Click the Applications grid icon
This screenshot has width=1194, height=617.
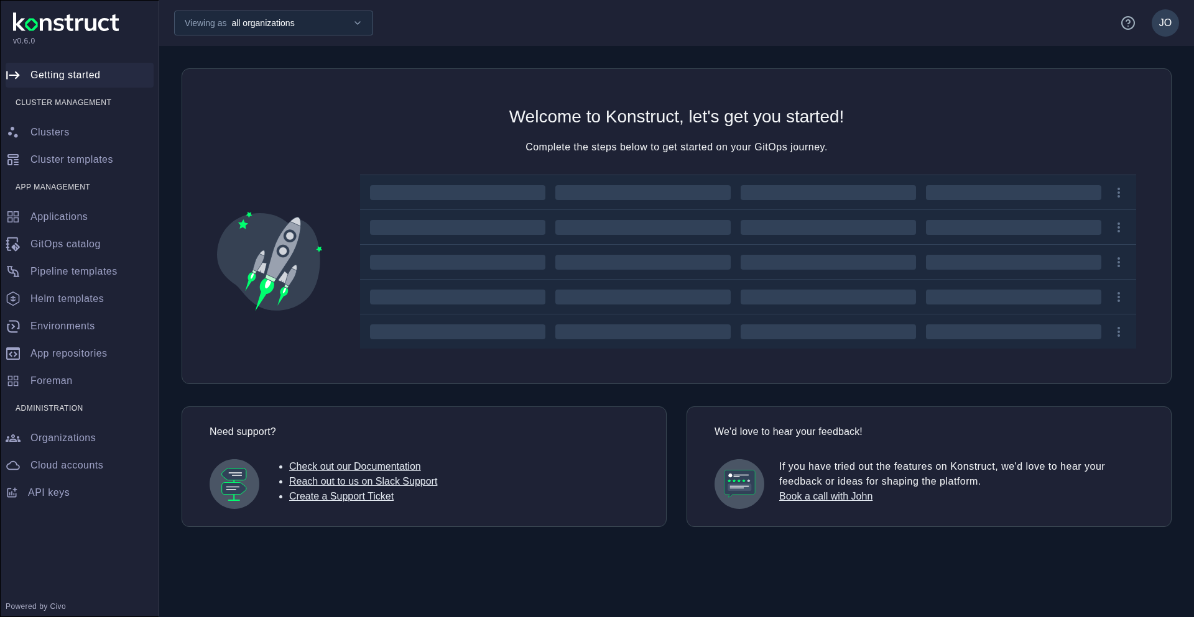(x=13, y=217)
